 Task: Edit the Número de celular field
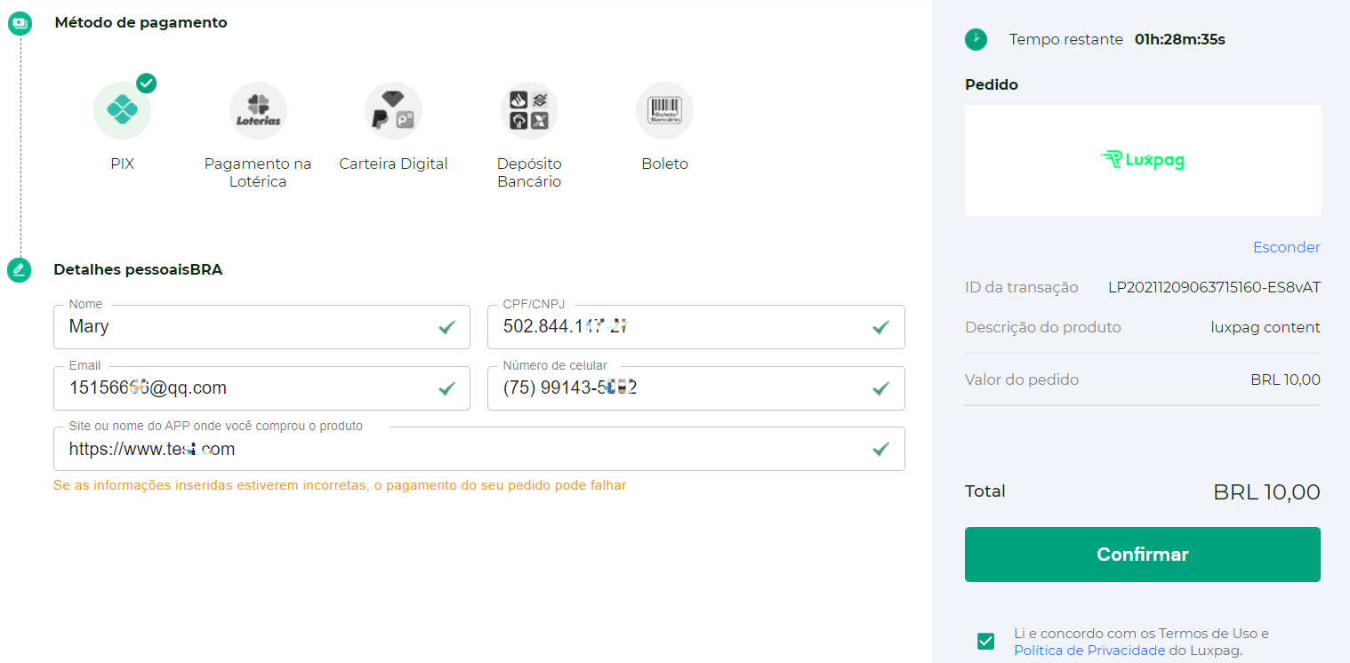(x=676, y=388)
